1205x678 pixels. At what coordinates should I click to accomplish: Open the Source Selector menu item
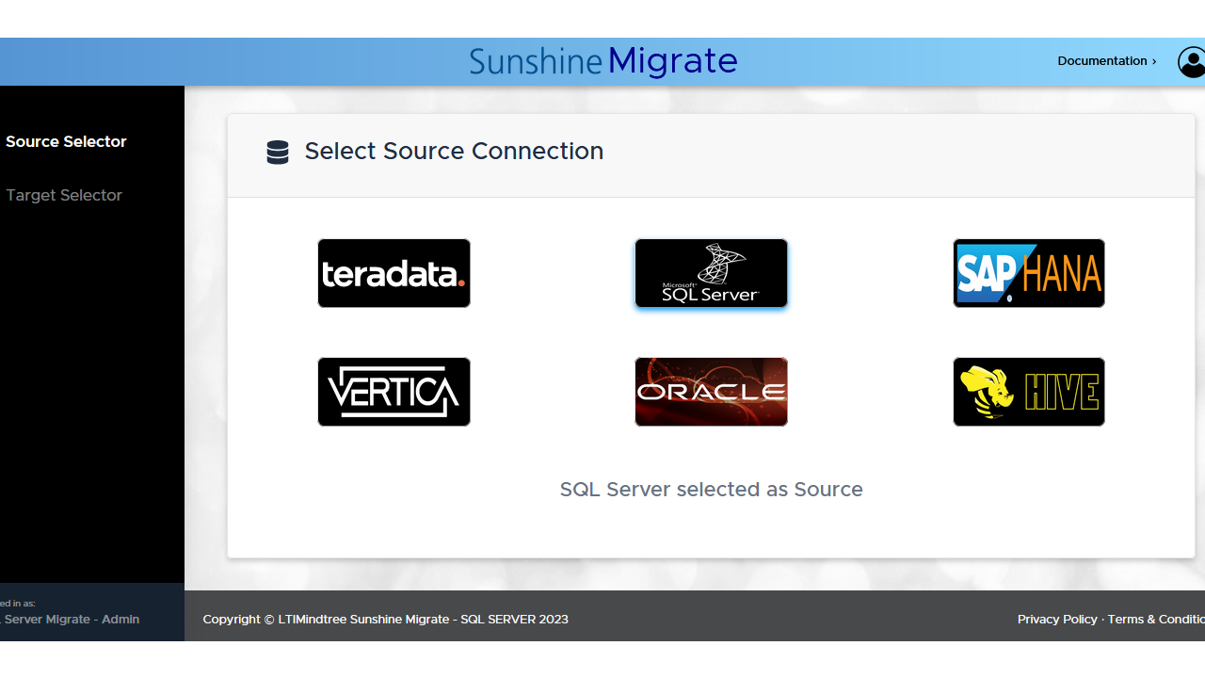[66, 141]
